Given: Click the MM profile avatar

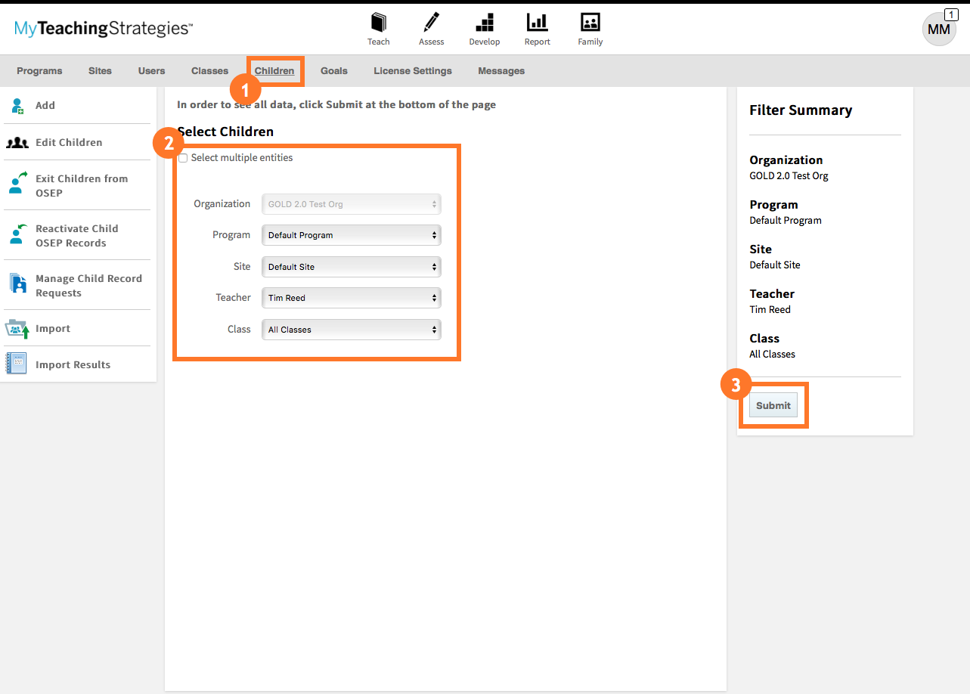Looking at the screenshot, I should tap(938, 29).
